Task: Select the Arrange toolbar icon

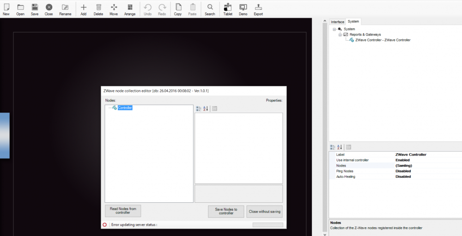Action: click(x=130, y=9)
